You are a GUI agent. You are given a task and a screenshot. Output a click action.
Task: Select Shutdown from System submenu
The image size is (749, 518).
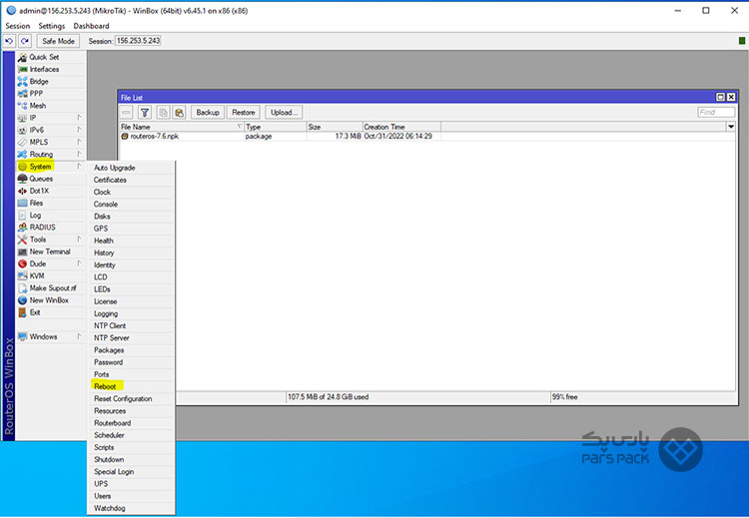[x=131, y=460]
